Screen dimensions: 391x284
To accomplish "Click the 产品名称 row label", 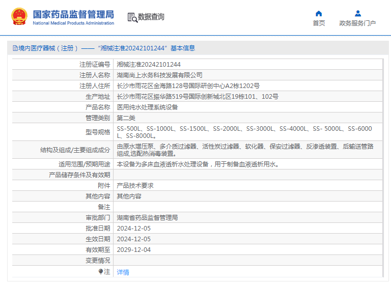I will click(98, 107).
